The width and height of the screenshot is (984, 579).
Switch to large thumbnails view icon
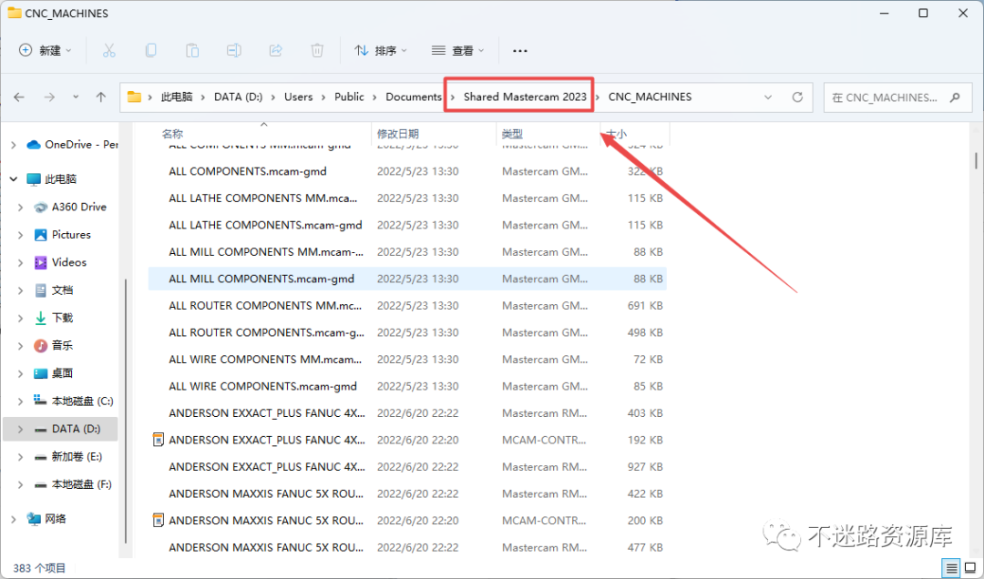point(970,568)
